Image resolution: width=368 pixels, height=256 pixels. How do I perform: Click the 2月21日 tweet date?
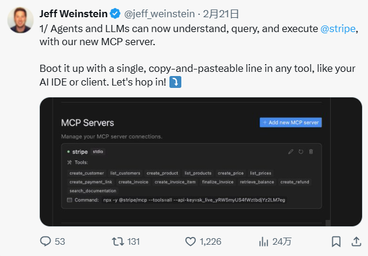click(x=221, y=14)
